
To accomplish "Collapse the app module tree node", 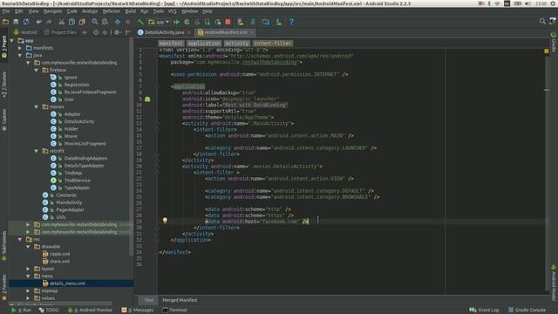I will coord(12,41).
